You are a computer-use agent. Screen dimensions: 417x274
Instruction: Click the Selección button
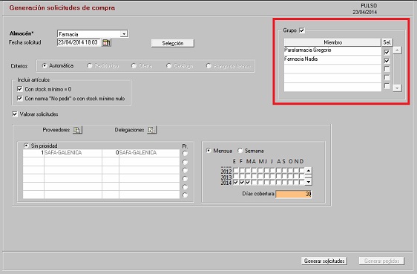(x=173, y=43)
